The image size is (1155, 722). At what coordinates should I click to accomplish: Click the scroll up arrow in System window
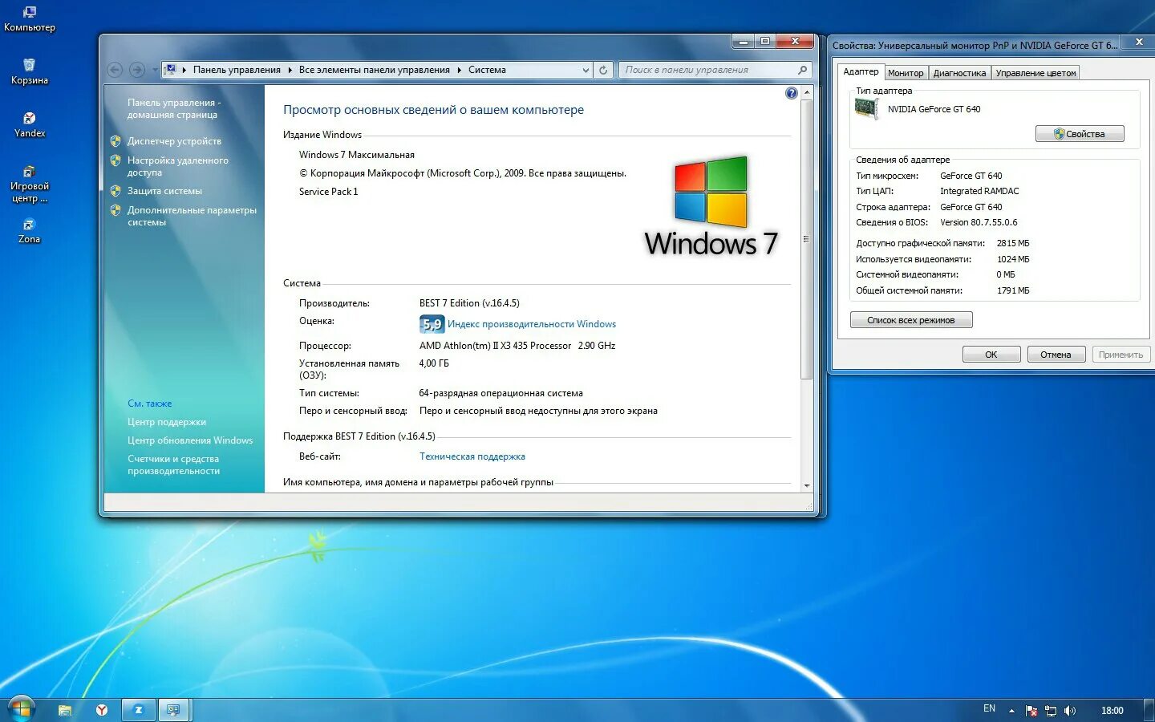coord(807,93)
